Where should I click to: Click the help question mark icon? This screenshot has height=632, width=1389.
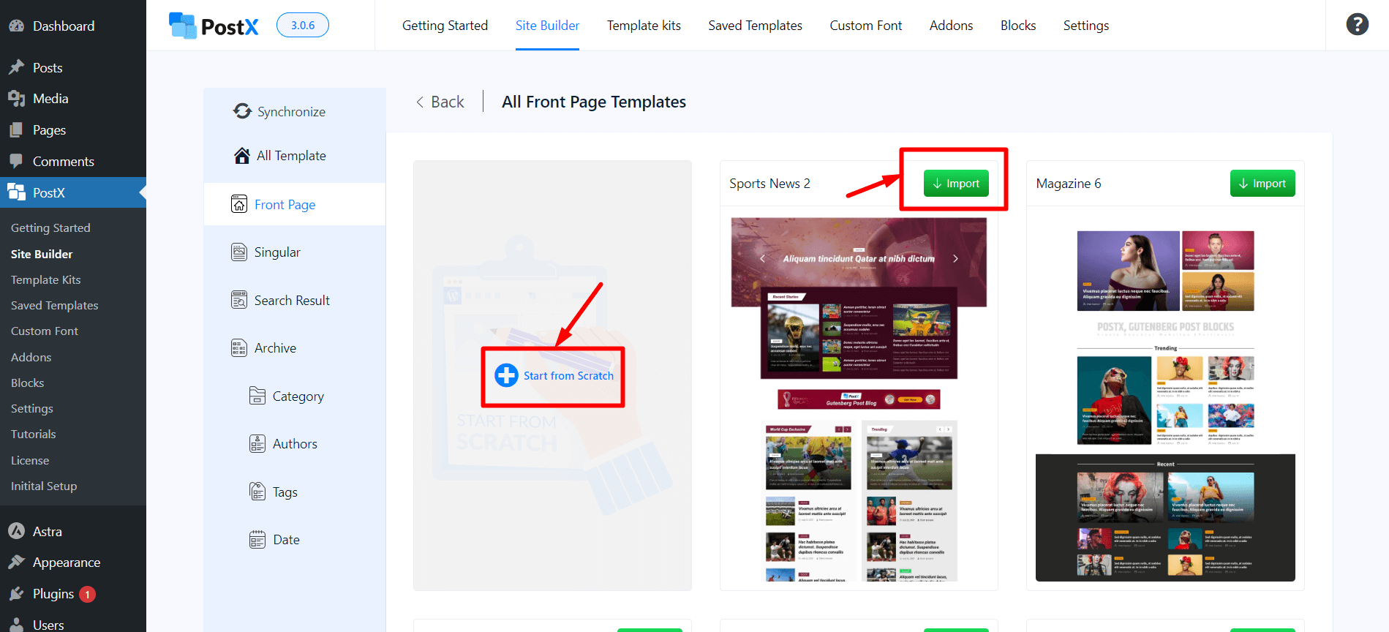point(1357,24)
